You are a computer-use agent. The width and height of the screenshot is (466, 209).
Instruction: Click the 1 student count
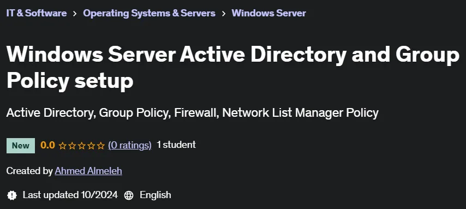point(176,145)
